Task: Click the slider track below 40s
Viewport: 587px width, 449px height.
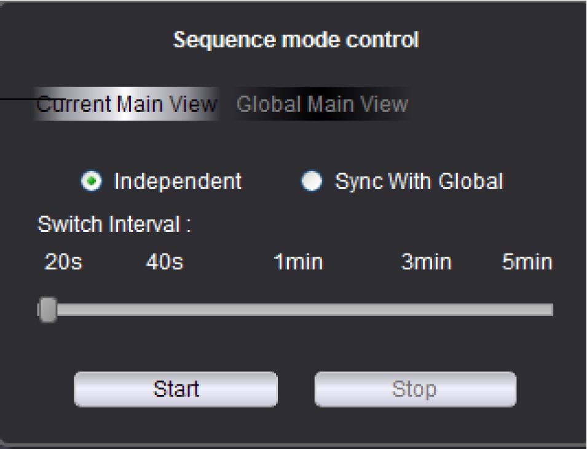Action: 164,310
